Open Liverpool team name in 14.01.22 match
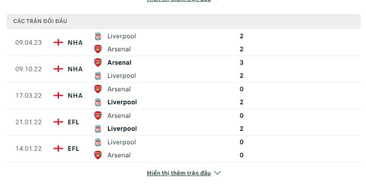 click(122, 142)
